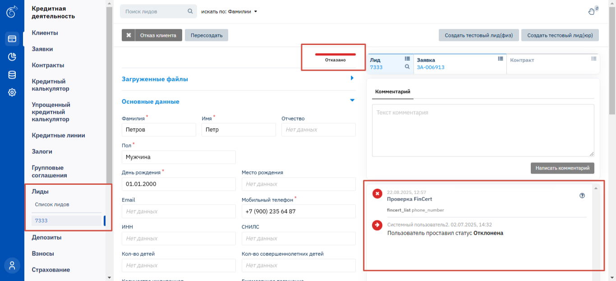Click the hand icon with counter badge
This screenshot has width=616, height=281.
pos(592,11)
